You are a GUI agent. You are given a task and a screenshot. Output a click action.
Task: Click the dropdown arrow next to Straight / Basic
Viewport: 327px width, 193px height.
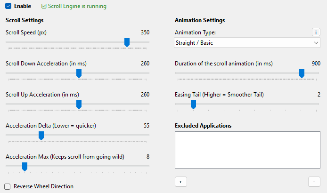tap(316, 43)
